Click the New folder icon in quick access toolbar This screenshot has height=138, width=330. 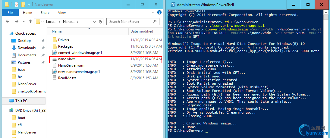click(x=23, y=4)
